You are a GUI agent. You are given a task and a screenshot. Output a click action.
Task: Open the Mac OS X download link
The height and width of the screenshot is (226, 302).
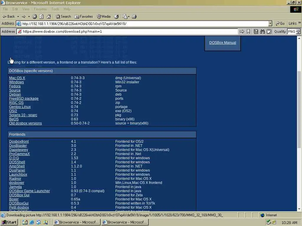[17, 78]
